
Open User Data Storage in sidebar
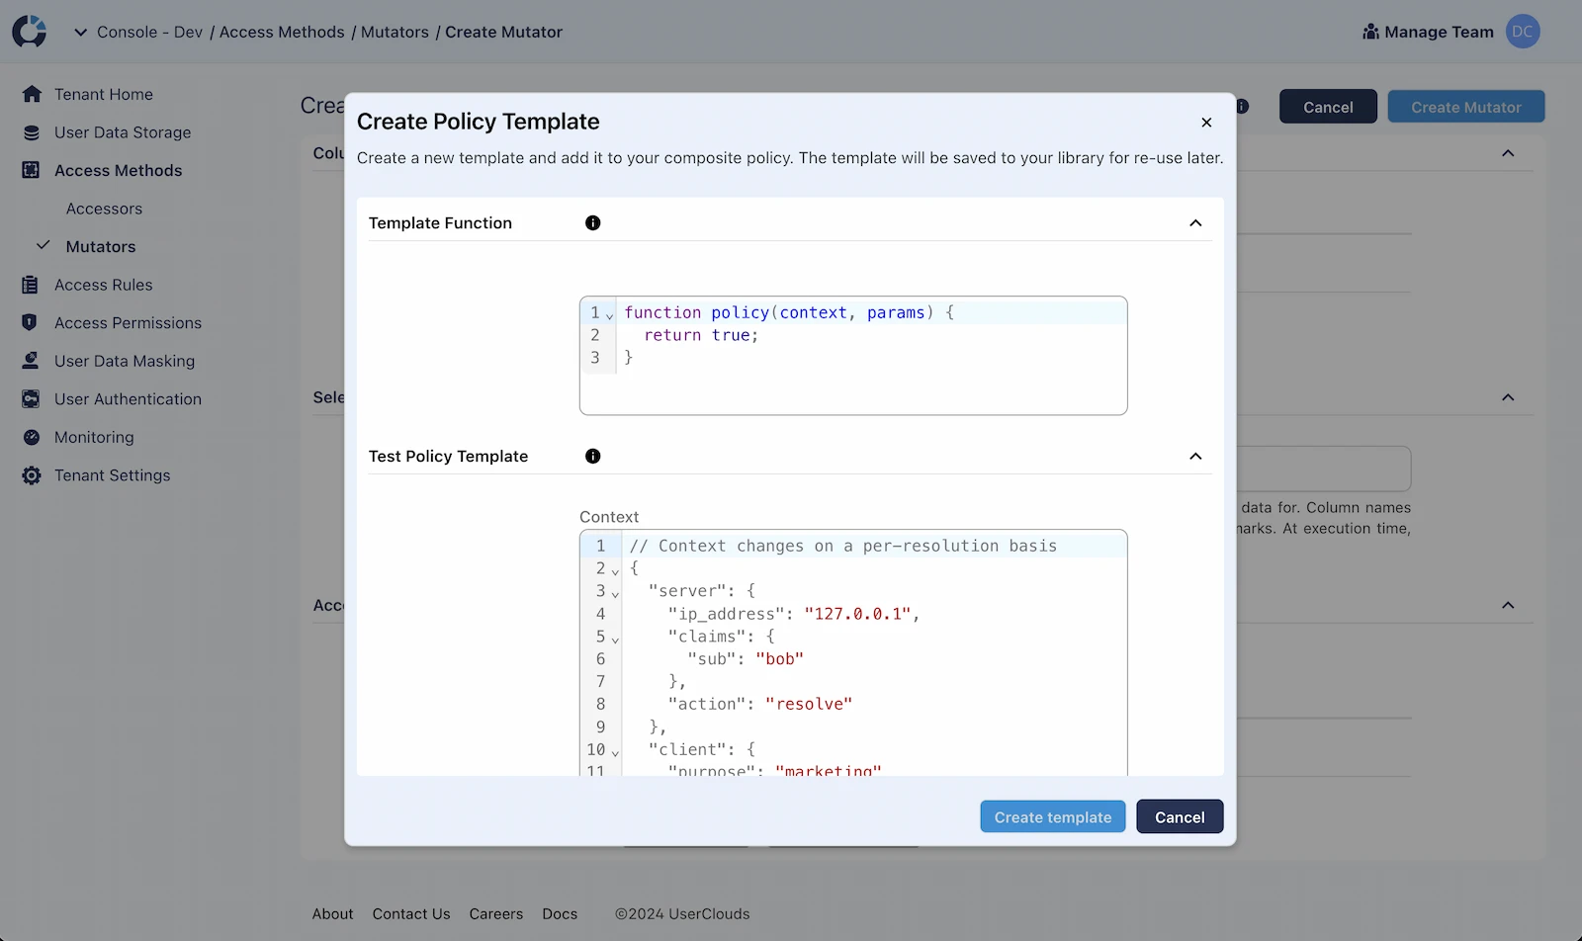[123, 132]
